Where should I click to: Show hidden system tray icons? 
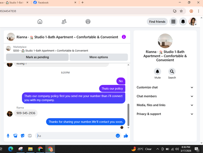click(158, 149)
